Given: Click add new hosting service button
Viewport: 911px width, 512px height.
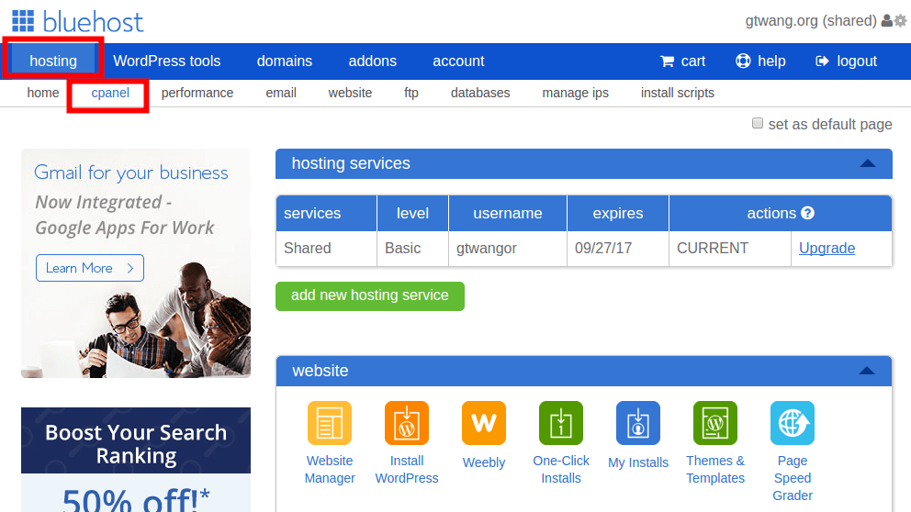Looking at the screenshot, I should (x=370, y=296).
